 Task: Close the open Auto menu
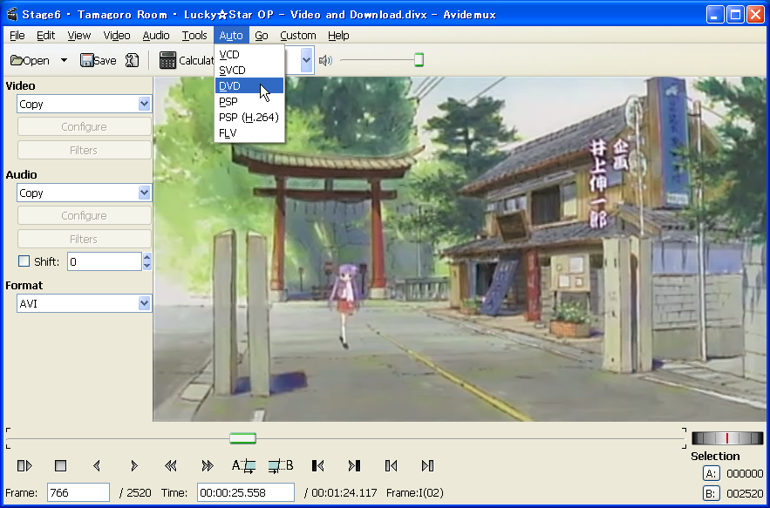click(231, 36)
